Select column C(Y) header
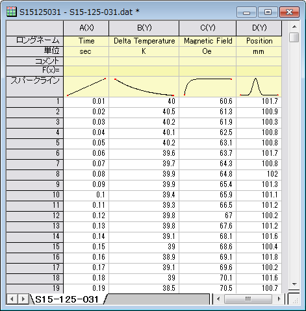Image resolution: width=306 pixels, height=311 pixels. pyautogui.click(x=208, y=28)
